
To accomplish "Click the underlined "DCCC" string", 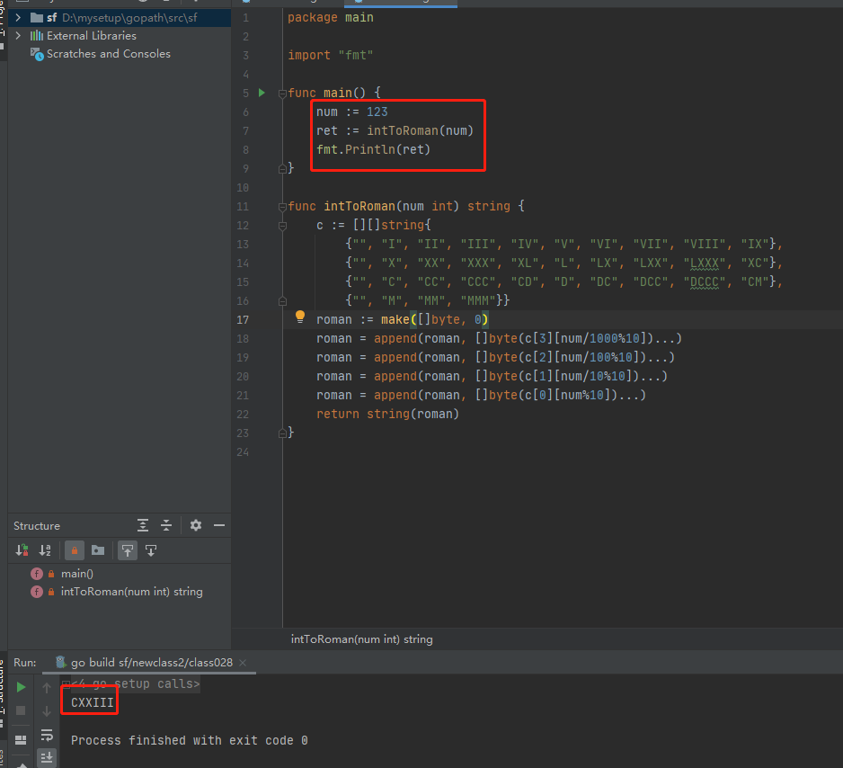I will (x=705, y=281).
